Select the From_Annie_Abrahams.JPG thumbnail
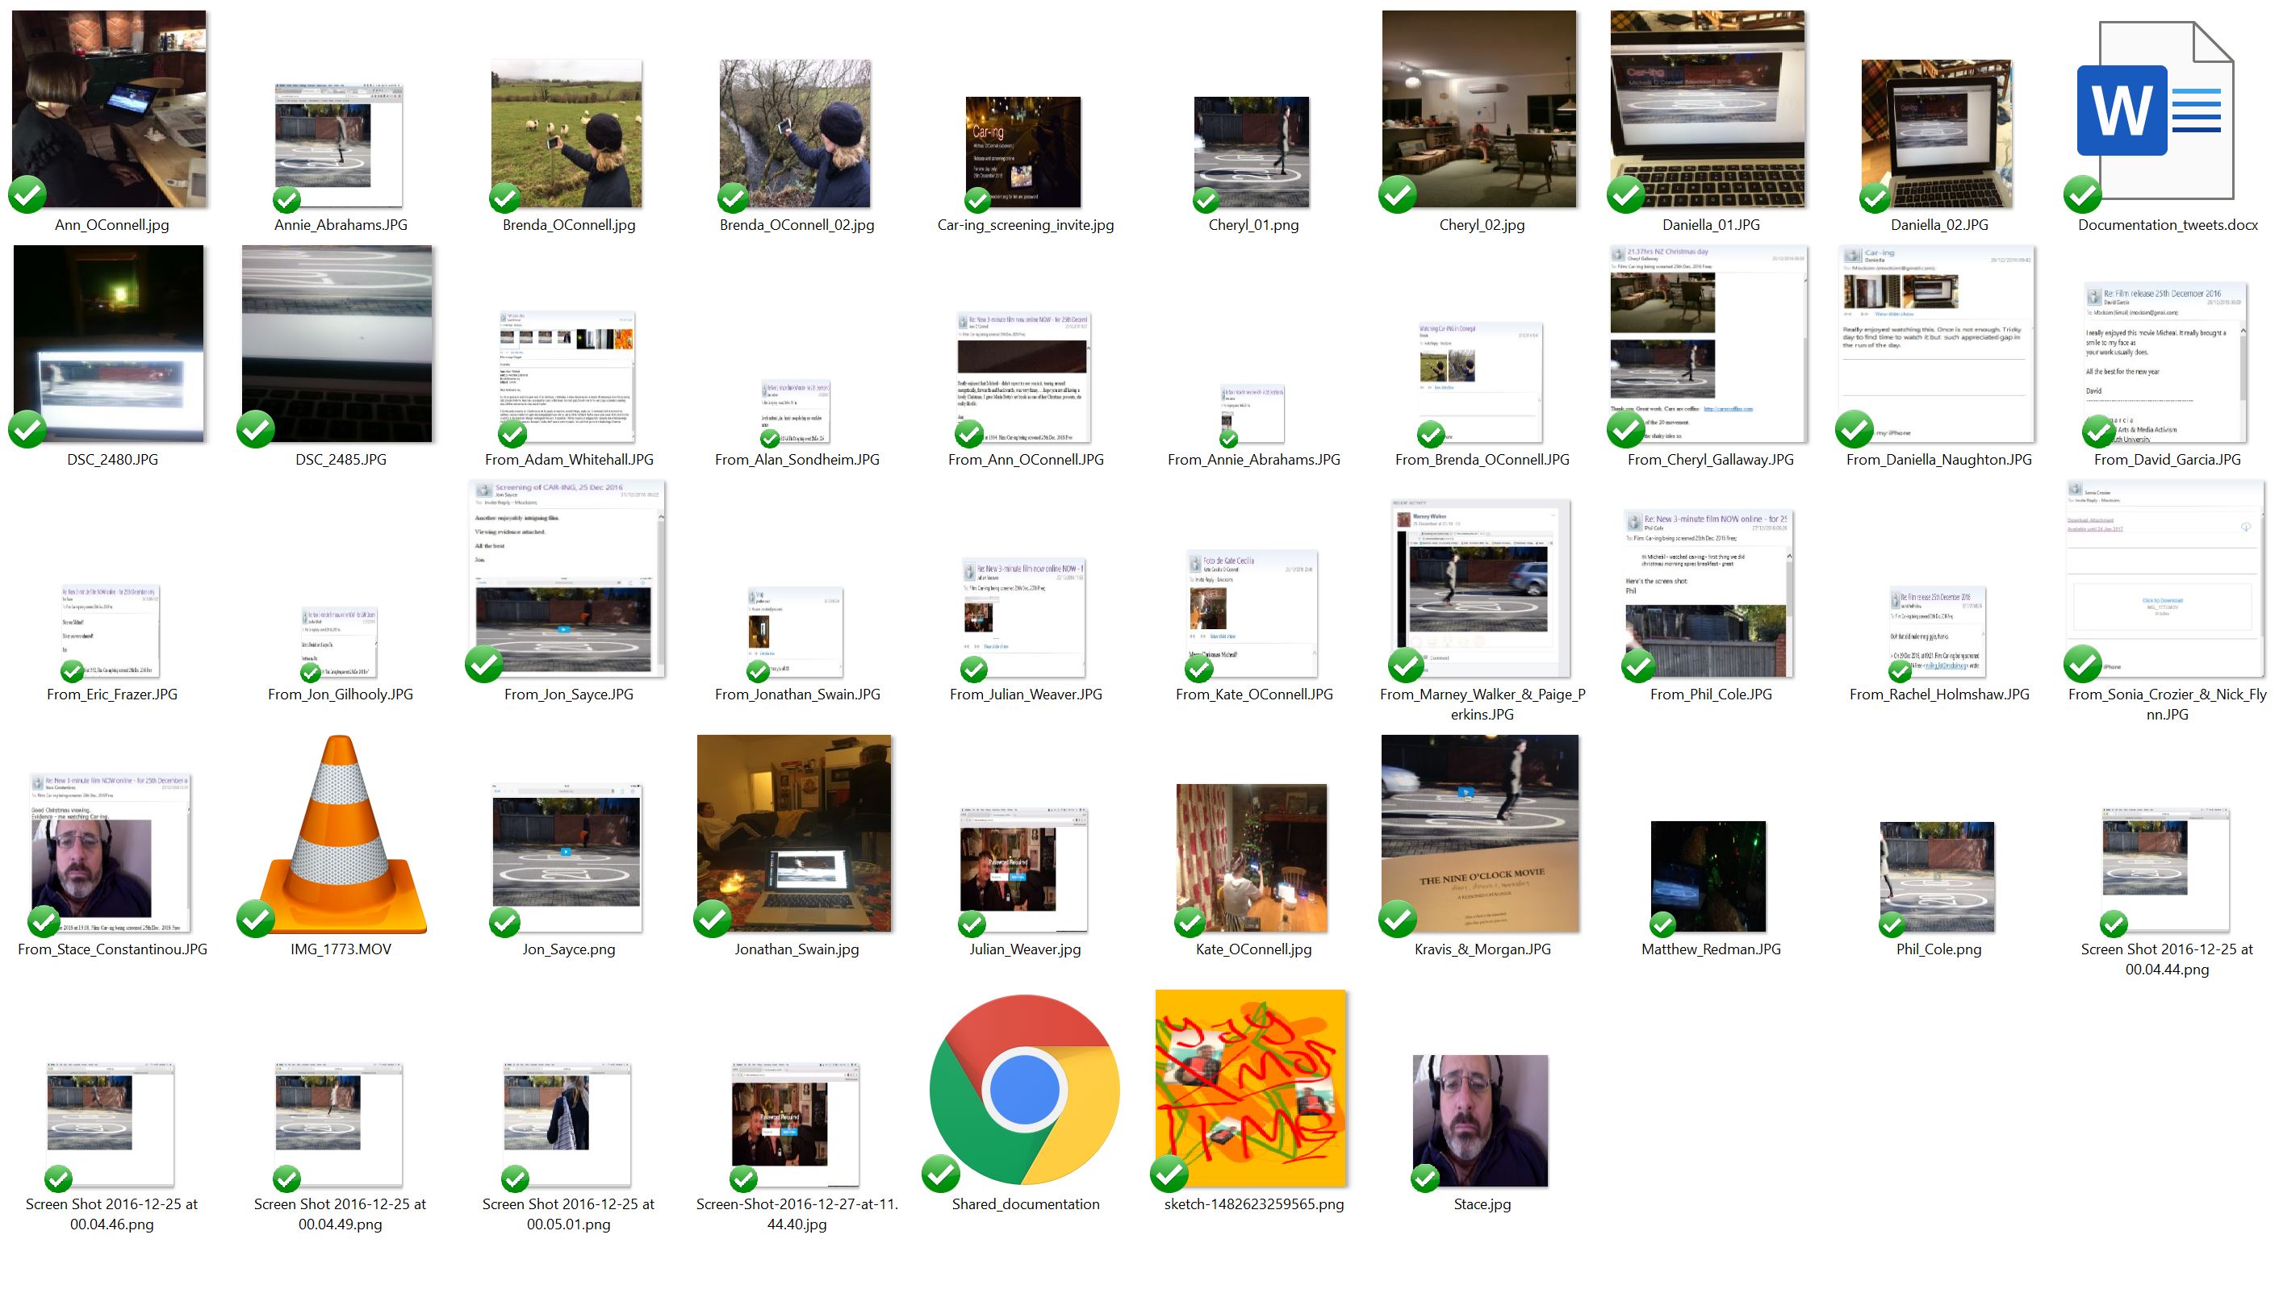The image size is (2279, 1289). 1252,415
